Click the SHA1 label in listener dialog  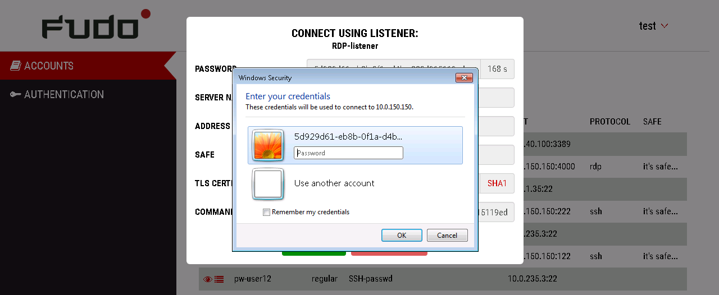[x=497, y=183]
